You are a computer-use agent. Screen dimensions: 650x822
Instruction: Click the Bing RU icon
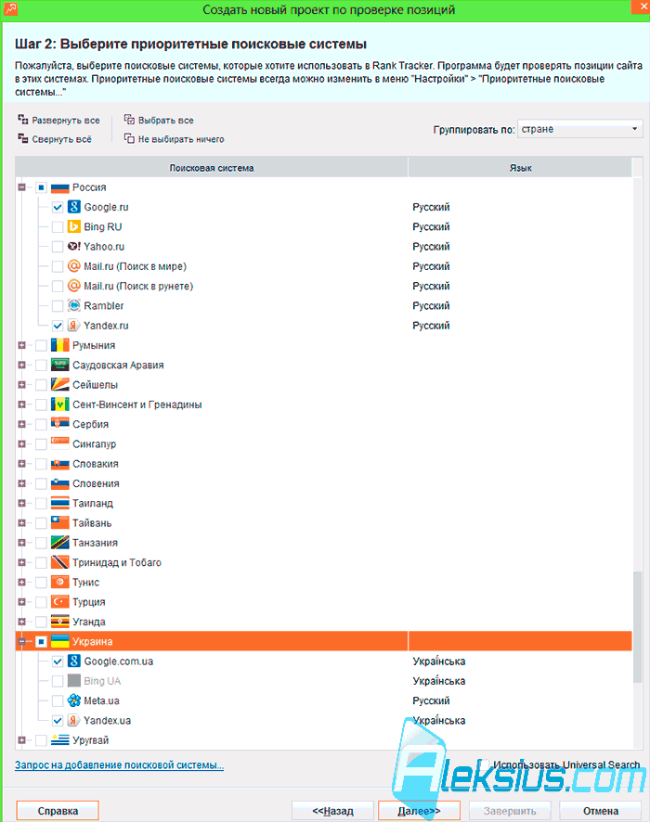pyautogui.click(x=74, y=226)
